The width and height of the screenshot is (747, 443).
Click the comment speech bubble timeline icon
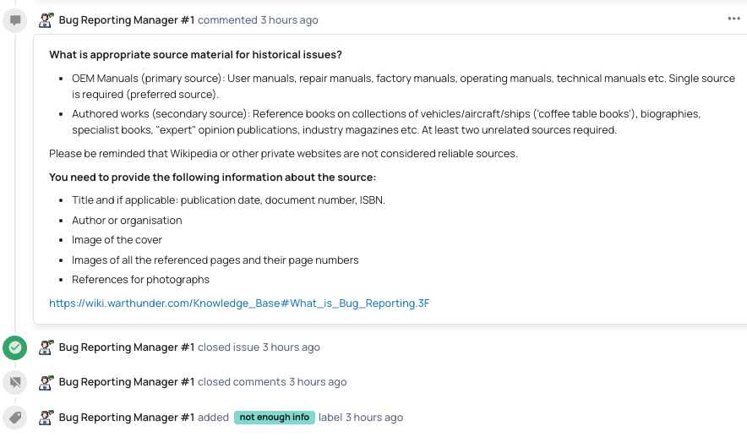coord(15,20)
